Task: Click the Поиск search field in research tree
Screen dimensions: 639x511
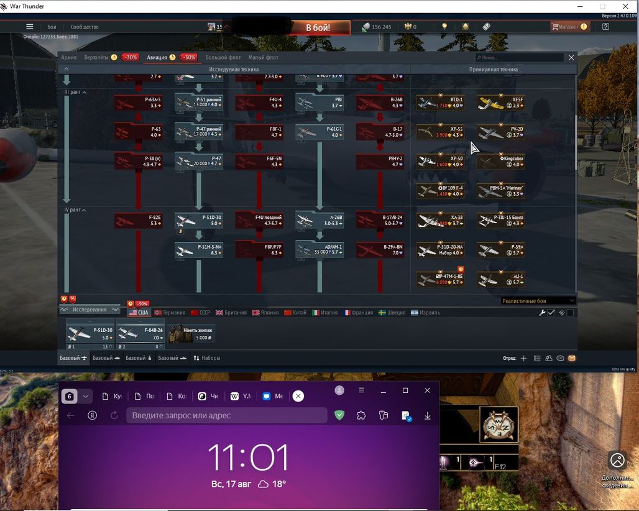Action: click(x=520, y=57)
